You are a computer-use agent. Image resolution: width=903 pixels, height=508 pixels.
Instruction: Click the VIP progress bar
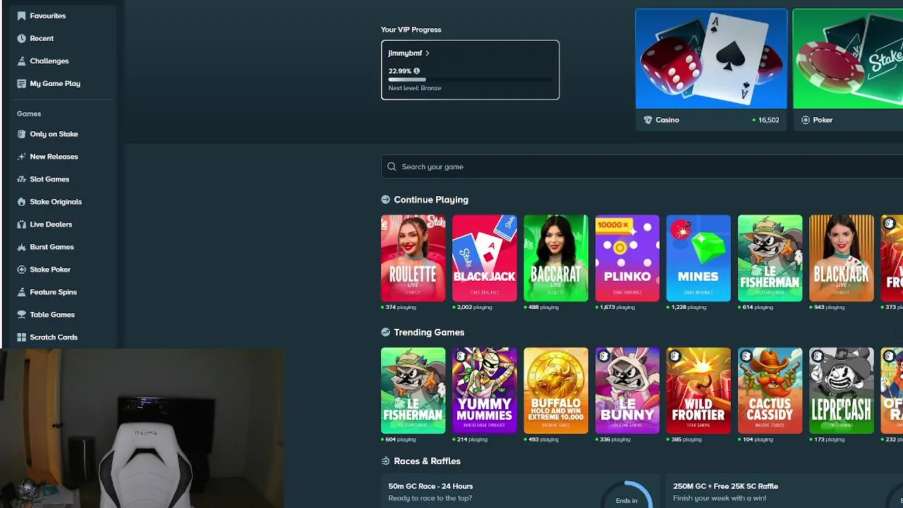pyautogui.click(x=470, y=80)
